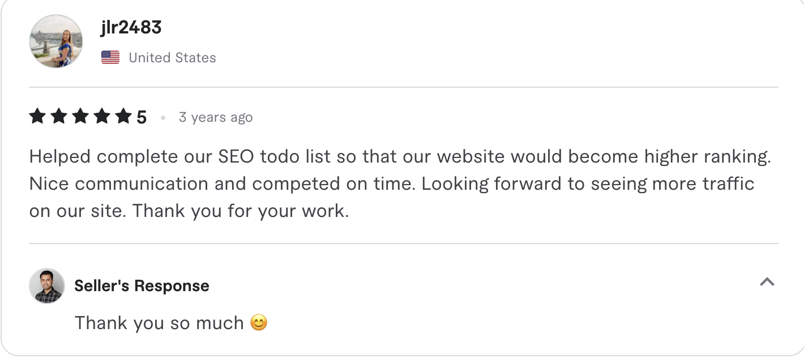The width and height of the screenshot is (804, 358).
Task: Click the United States location label
Action: click(172, 57)
